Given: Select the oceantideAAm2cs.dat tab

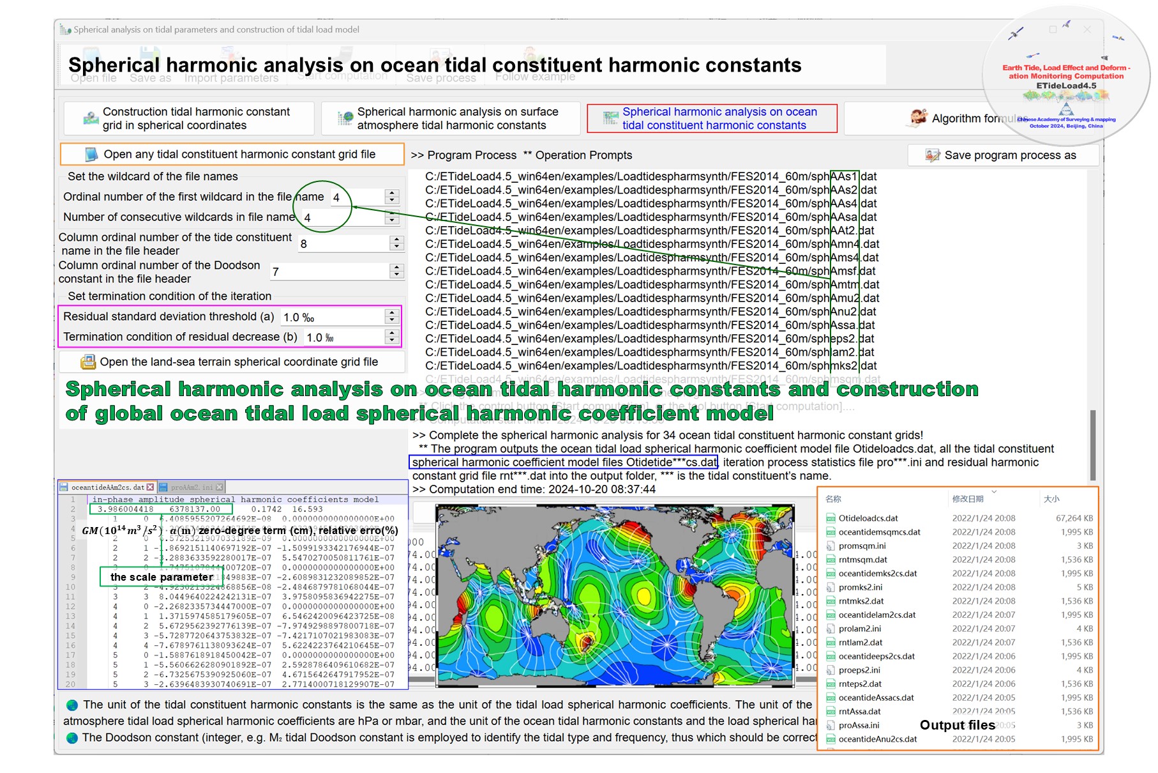Looking at the screenshot, I should coord(107,487).
